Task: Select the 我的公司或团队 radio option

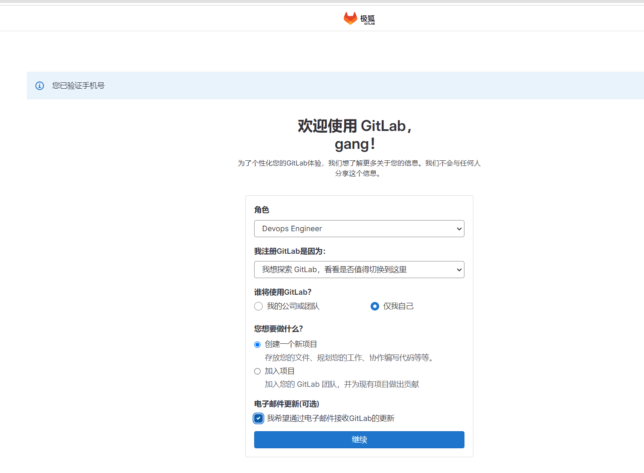Action: click(258, 306)
